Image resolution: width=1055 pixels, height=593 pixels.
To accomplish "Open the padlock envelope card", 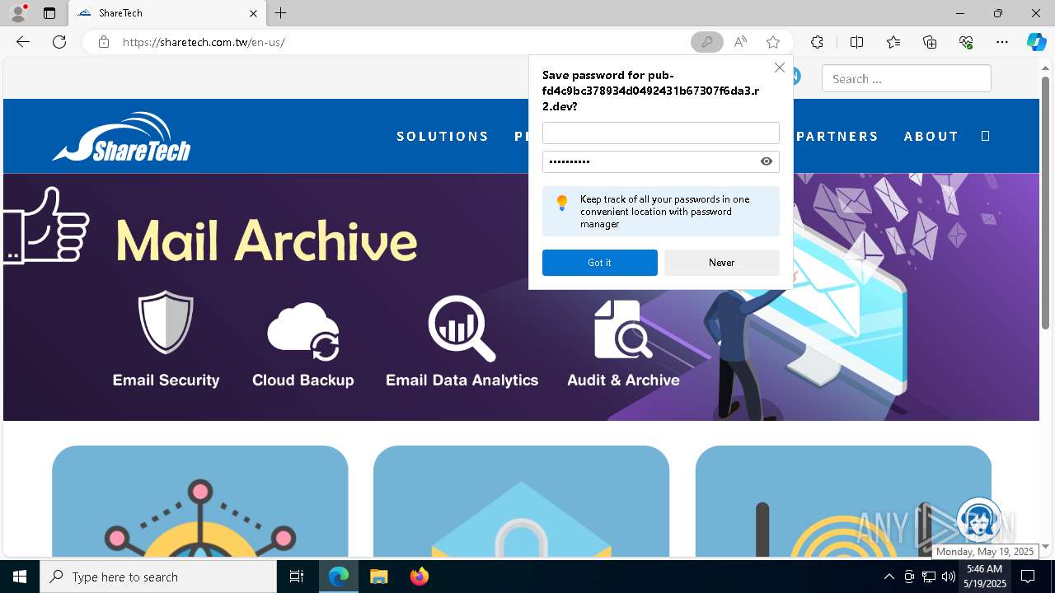I will click(x=521, y=502).
